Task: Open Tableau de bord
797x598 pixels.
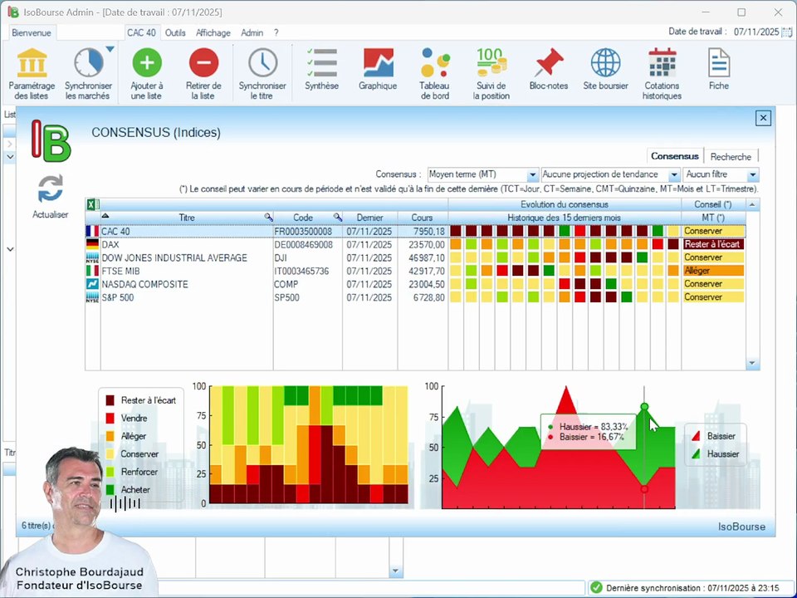Action: point(435,74)
